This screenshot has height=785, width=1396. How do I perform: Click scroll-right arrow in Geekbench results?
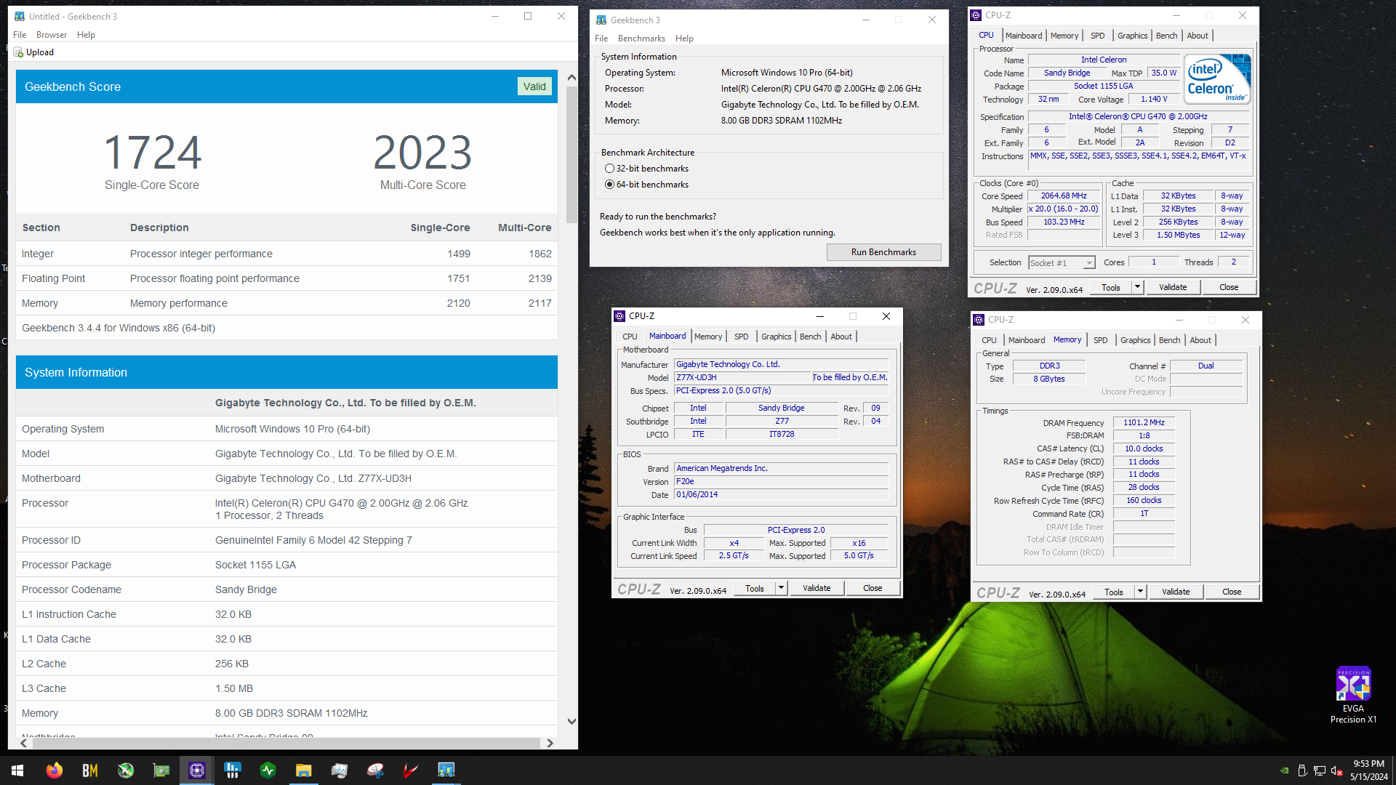(x=550, y=743)
